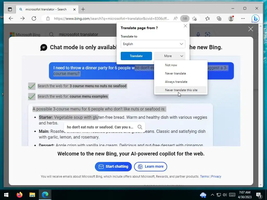
Task: Collapse the More options dropdown
Action: click(x=169, y=56)
